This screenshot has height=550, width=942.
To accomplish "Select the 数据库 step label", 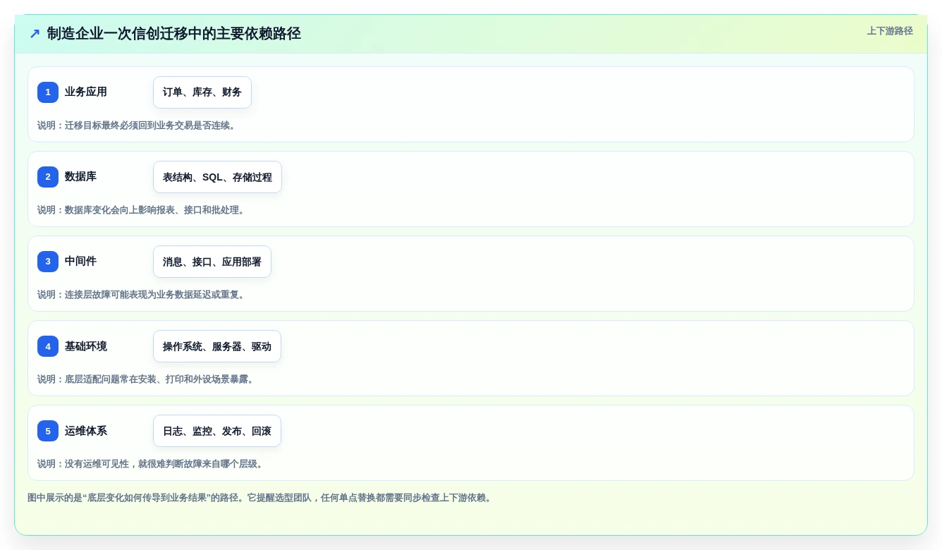I will [80, 176].
